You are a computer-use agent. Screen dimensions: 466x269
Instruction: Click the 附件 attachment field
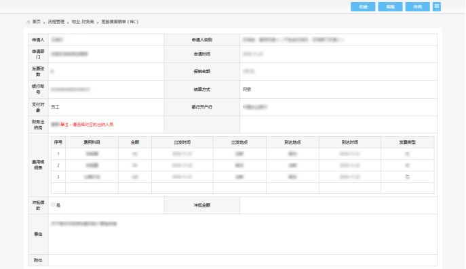pos(243,260)
